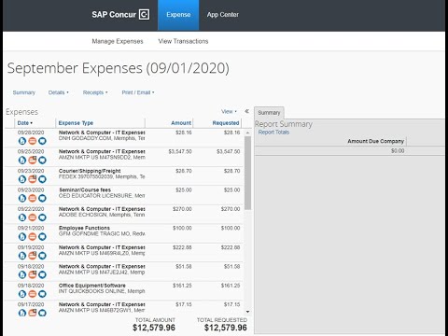Click card icon on FEDEX Courier row
This screenshot has width=448, height=336.
pyautogui.click(x=33, y=179)
